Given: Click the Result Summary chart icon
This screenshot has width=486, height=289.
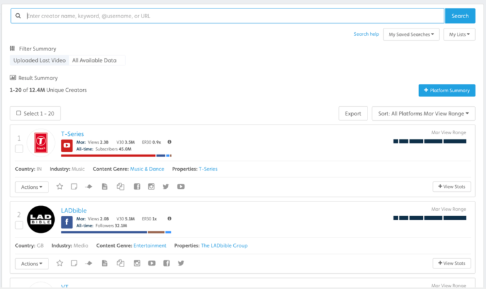Looking at the screenshot, I should [13, 78].
